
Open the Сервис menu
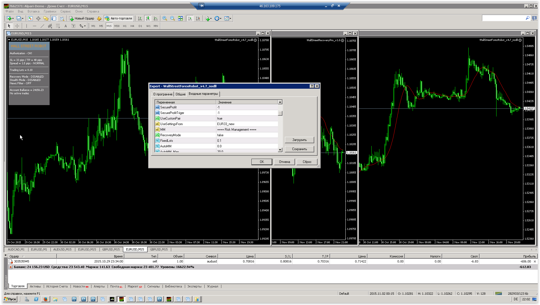pyautogui.click(x=66, y=11)
